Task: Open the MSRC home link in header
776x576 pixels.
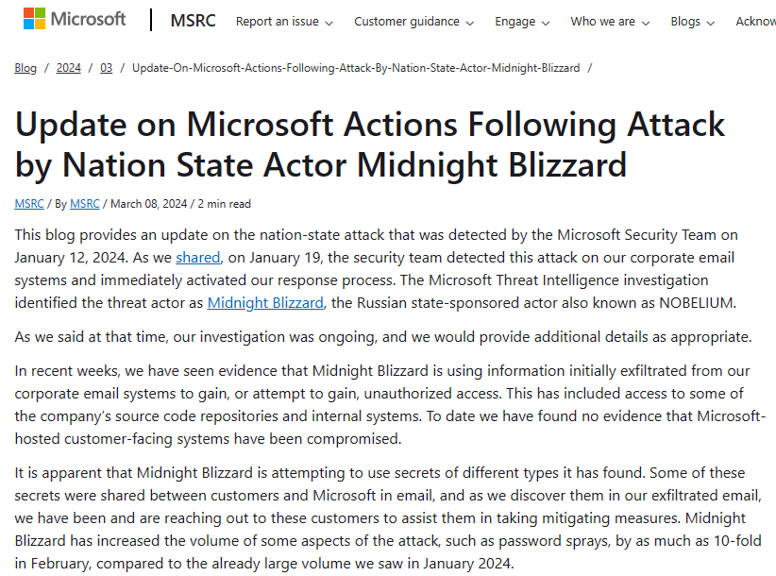Action: (x=193, y=20)
